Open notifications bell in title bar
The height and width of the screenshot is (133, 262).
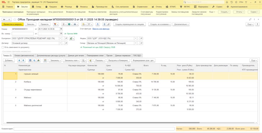tap(227, 2)
